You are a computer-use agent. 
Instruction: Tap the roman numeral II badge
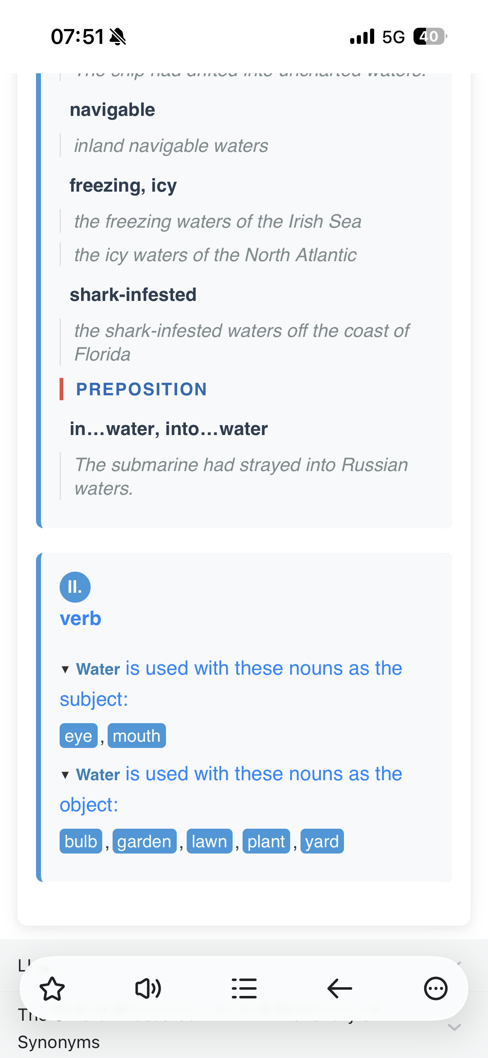coord(75,587)
